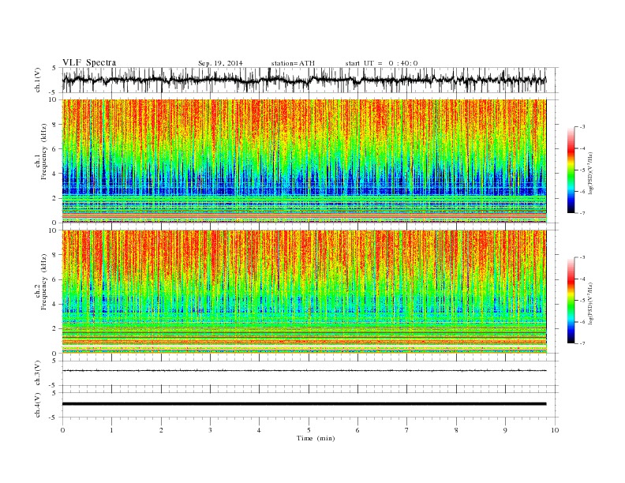Click the ch.2 spectrogram plot area
The width and height of the screenshot is (625, 483).
[304, 291]
